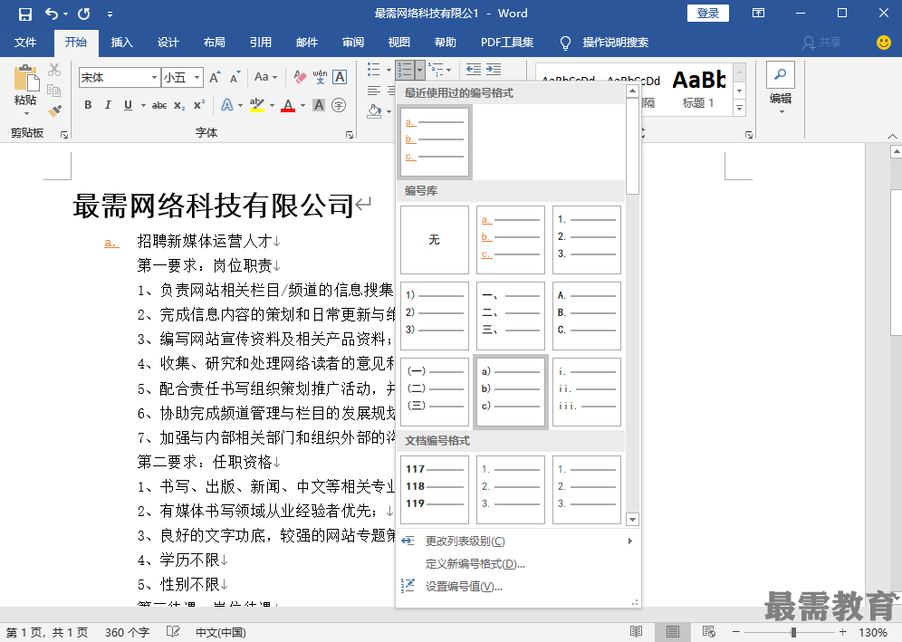Click the Cut scissors icon

coord(54,70)
